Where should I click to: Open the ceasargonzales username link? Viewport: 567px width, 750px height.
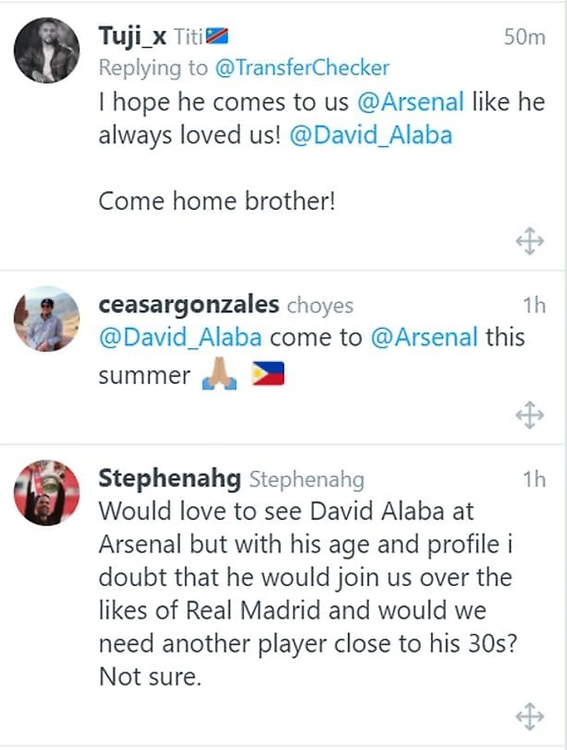click(189, 305)
